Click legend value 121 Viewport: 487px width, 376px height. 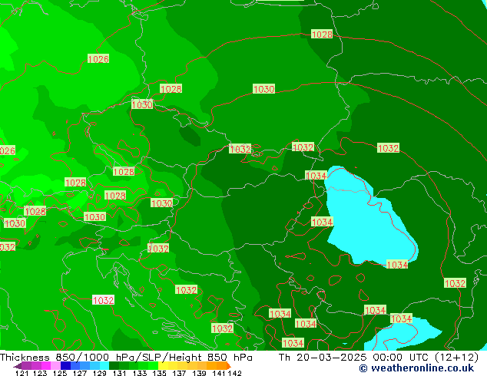[22, 373]
